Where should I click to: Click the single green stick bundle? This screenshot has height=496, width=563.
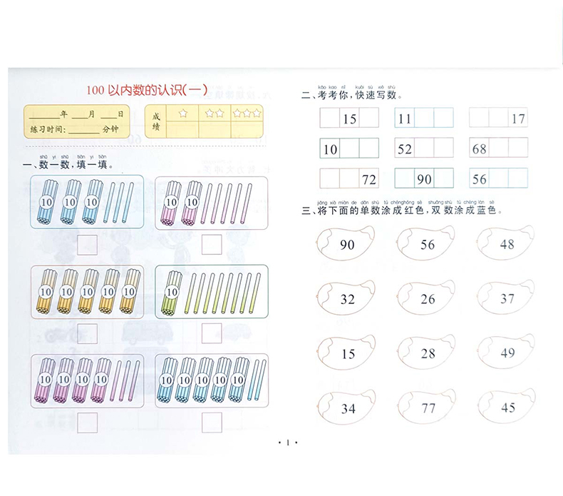pos(171,293)
